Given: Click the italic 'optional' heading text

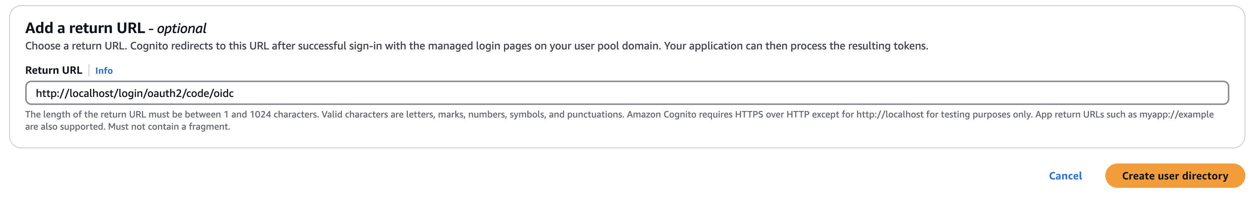Looking at the screenshot, I should pyautogui.click(x=182, y=29).
